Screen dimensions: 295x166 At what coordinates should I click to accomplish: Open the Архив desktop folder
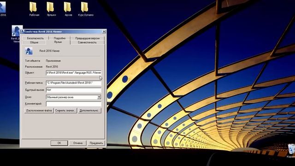click(68, 9)
